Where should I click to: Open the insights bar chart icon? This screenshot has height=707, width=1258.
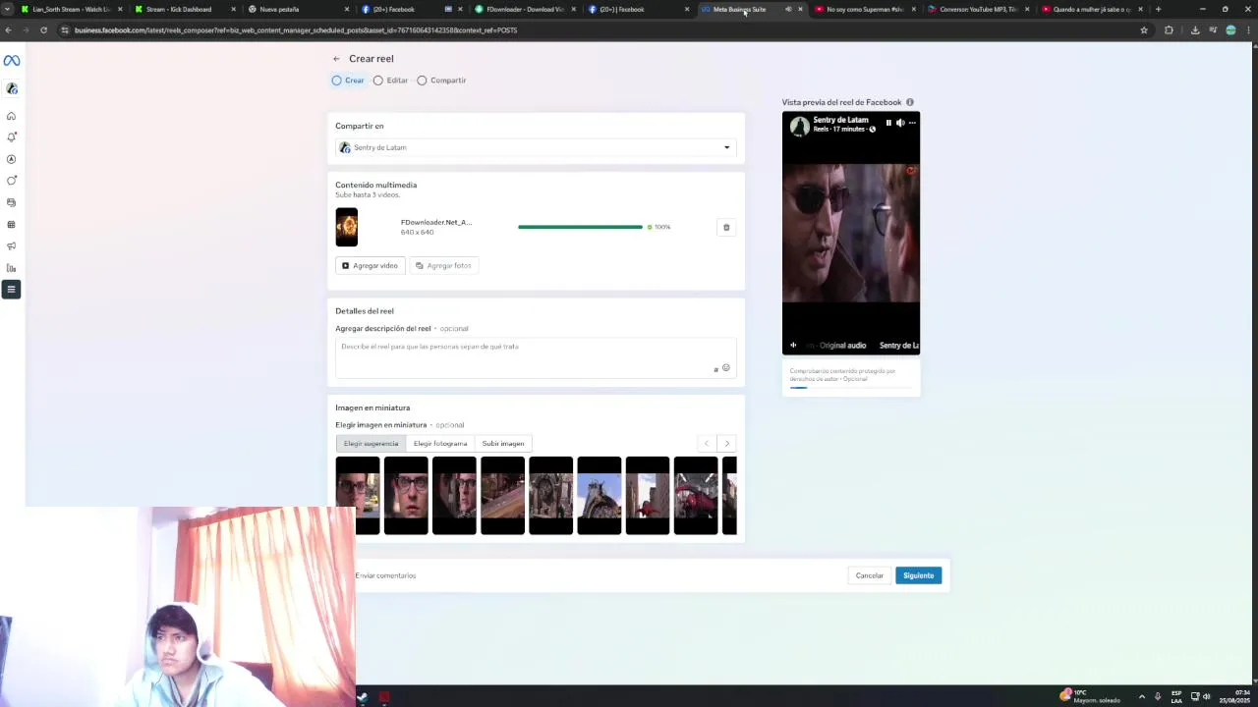tap(12, 267)
